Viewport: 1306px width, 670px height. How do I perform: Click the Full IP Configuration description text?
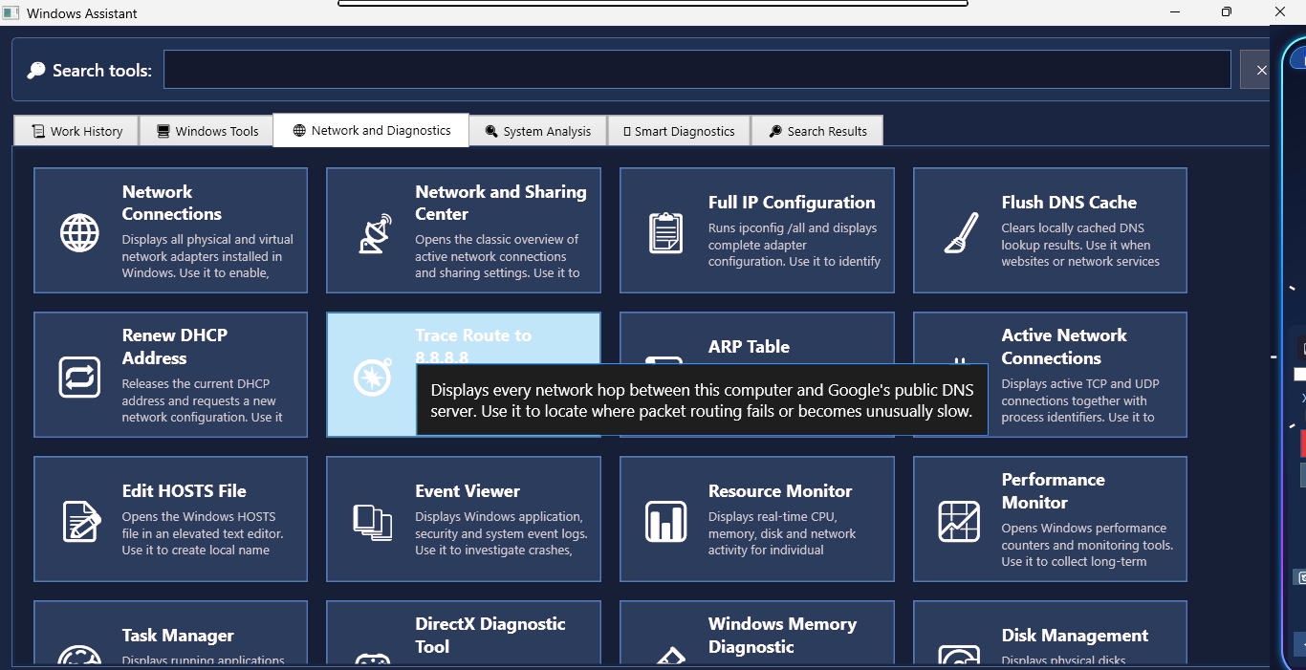pyautogui.click(x=794, y=245)
